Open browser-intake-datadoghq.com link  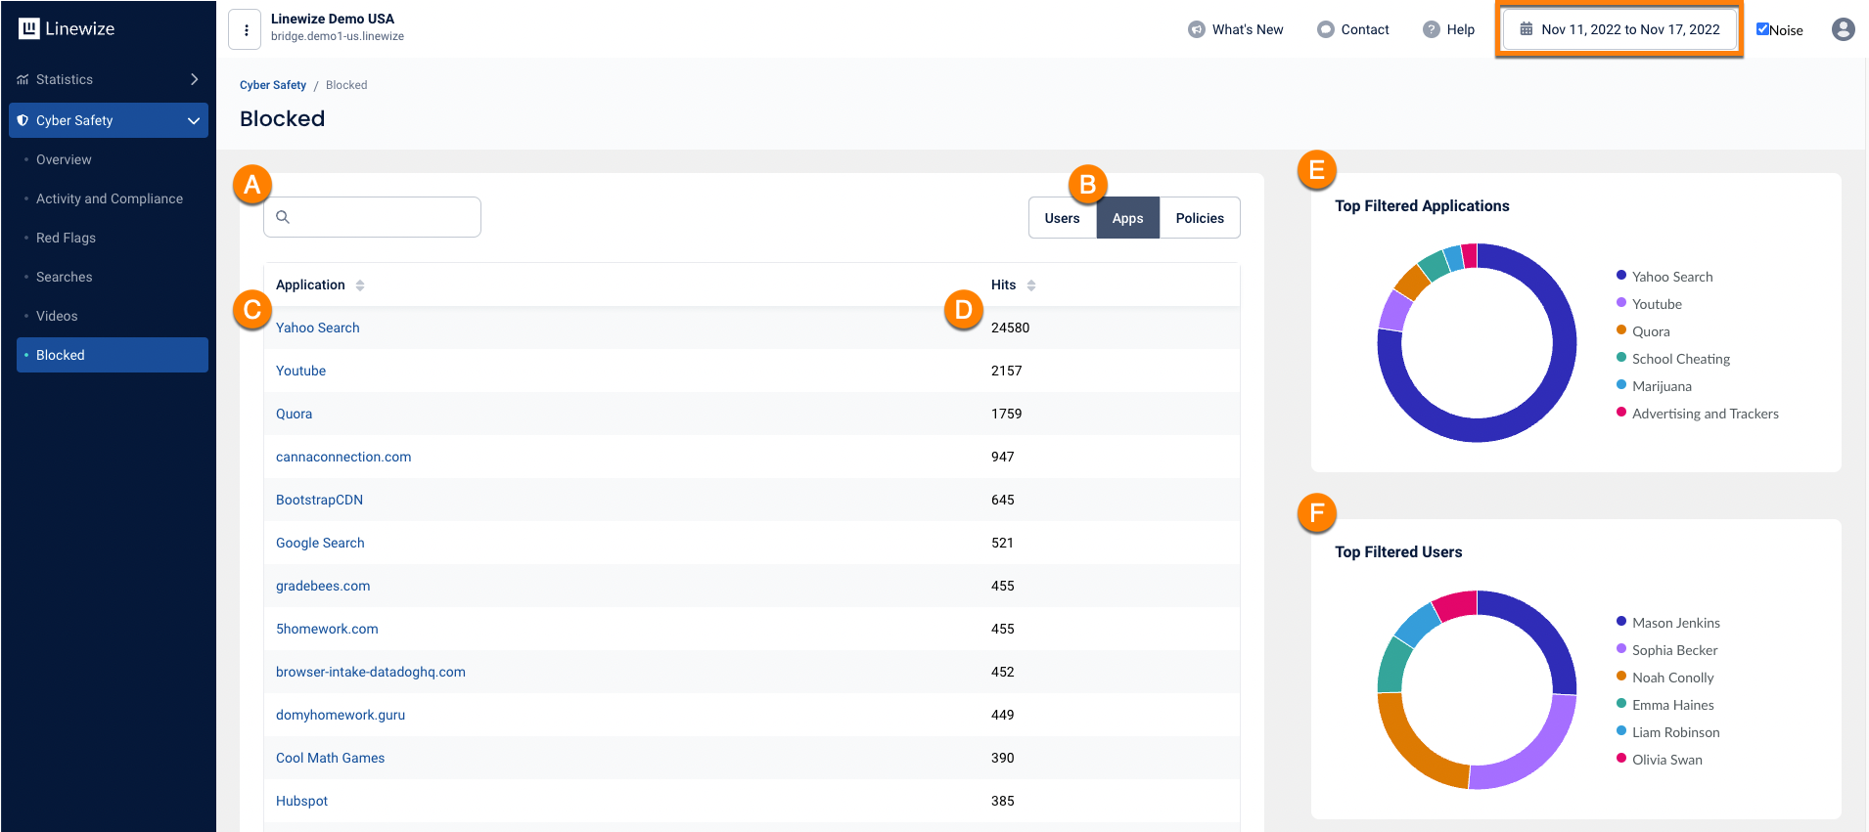pos(371,672)
